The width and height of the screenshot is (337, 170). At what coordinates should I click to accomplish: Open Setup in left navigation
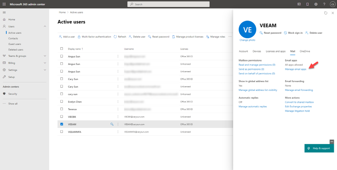[11, 77]
